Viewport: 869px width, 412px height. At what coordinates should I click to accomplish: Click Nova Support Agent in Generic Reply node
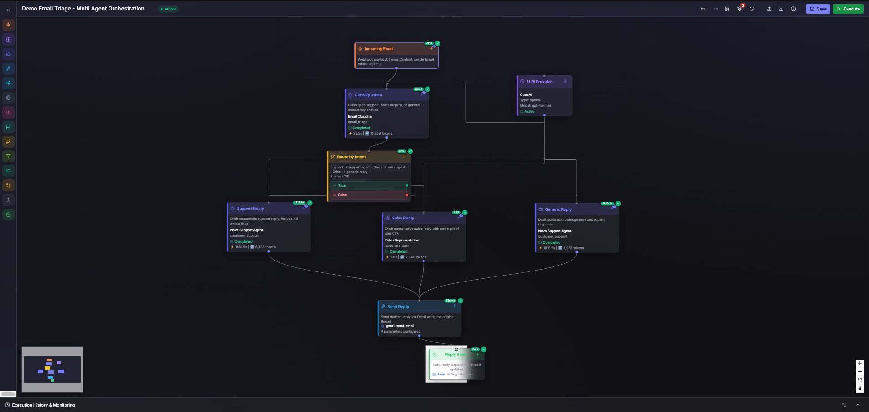point(554,231)
